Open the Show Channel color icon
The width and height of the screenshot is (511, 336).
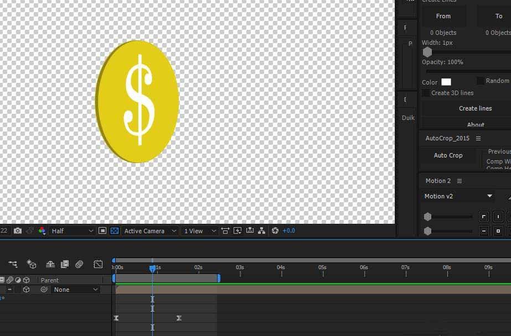coord(42,231)
